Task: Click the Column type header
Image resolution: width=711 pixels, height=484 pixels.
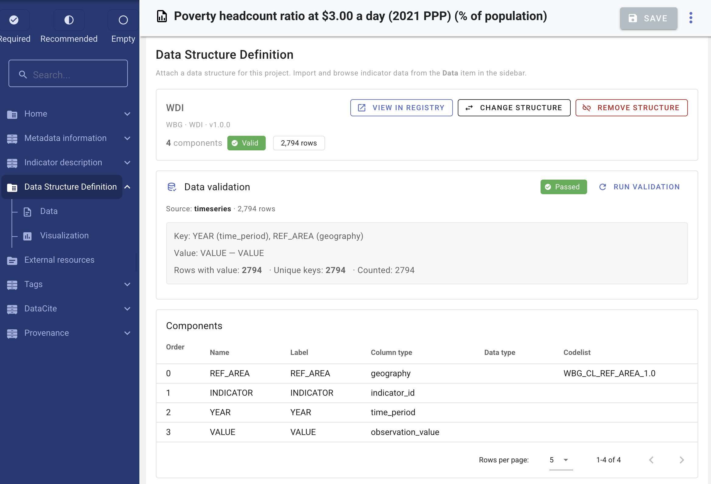Action: click(x=391, y=352)
